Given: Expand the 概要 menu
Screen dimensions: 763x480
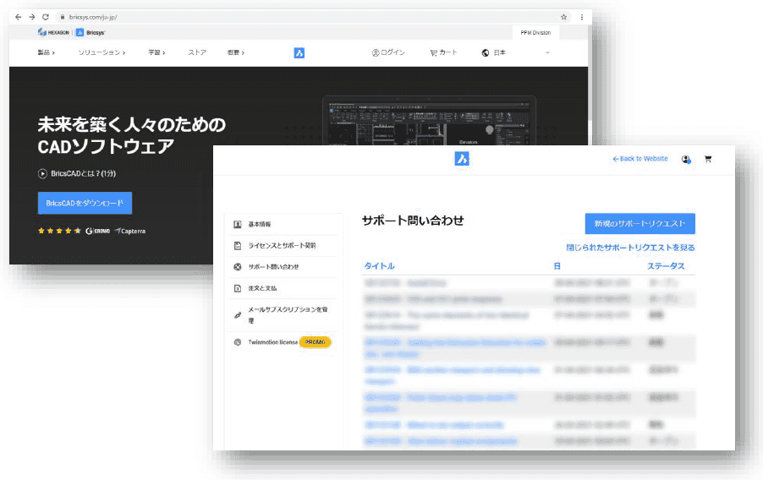Looking at the screenshot, I should pyautogui.click(x=235, y=52).
